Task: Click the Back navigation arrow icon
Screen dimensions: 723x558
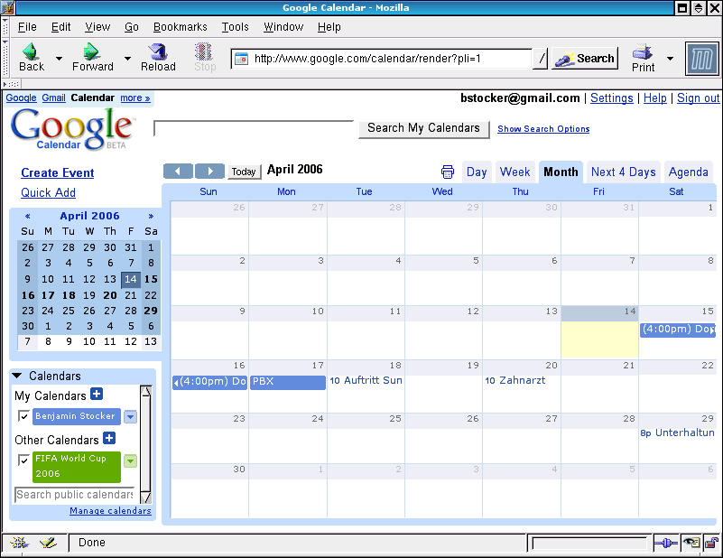Action: (x=31, y=51)
